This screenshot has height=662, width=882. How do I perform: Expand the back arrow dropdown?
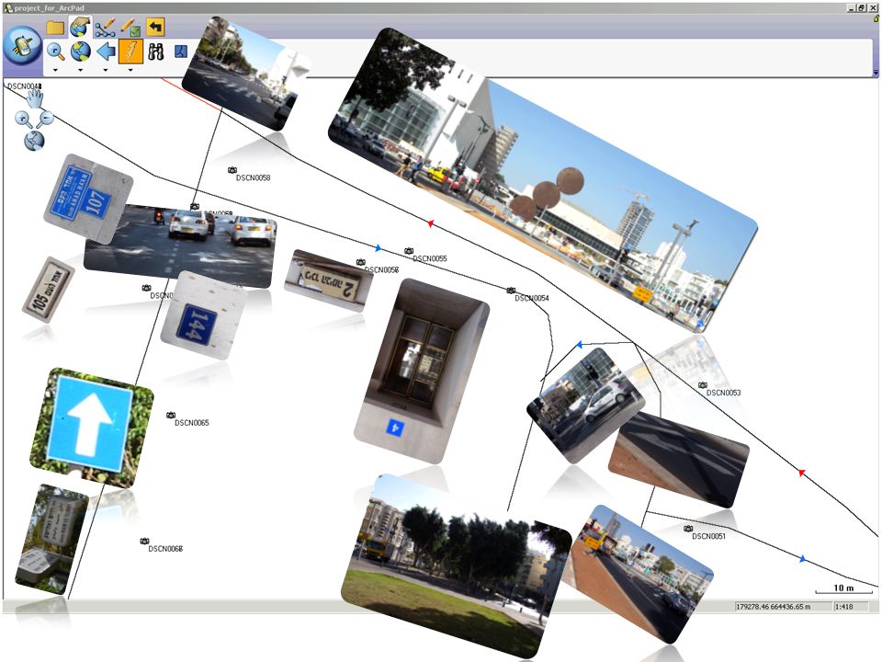point(105,70)
